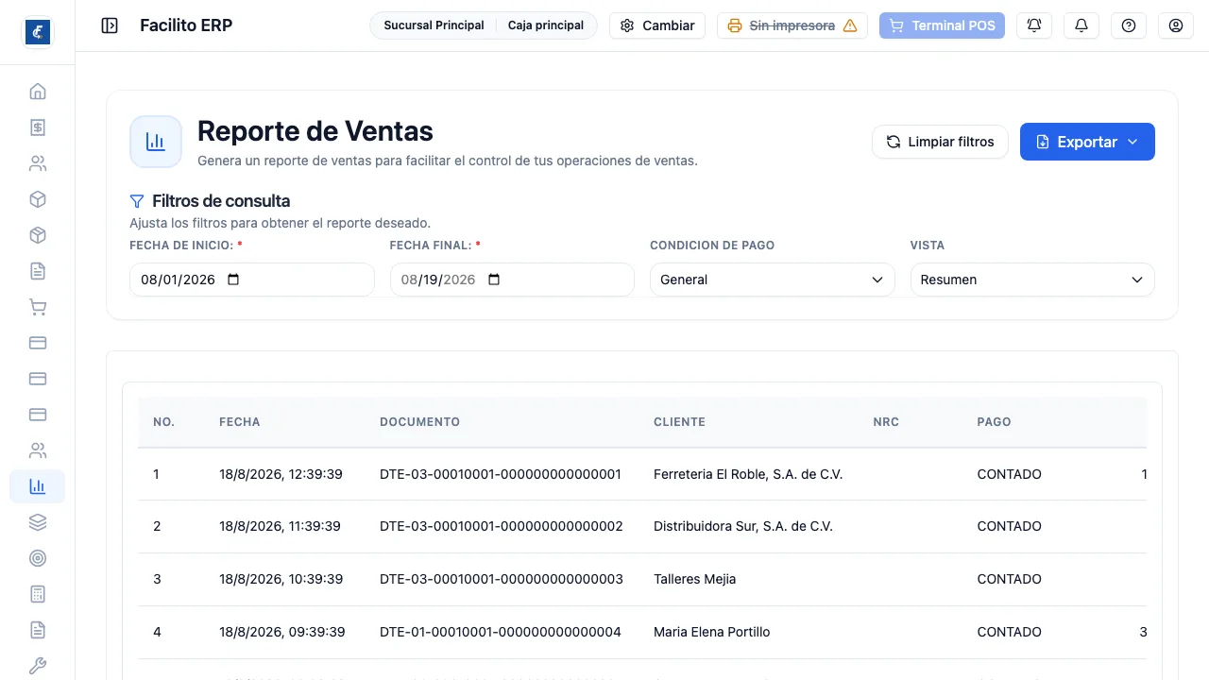The height and width of the screenshot is (680, 1209).
Task: Click the Limpiar filtros button
Action: point(940,142)
